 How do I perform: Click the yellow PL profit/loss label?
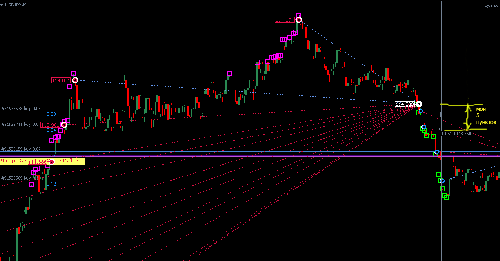click(42, 161)
